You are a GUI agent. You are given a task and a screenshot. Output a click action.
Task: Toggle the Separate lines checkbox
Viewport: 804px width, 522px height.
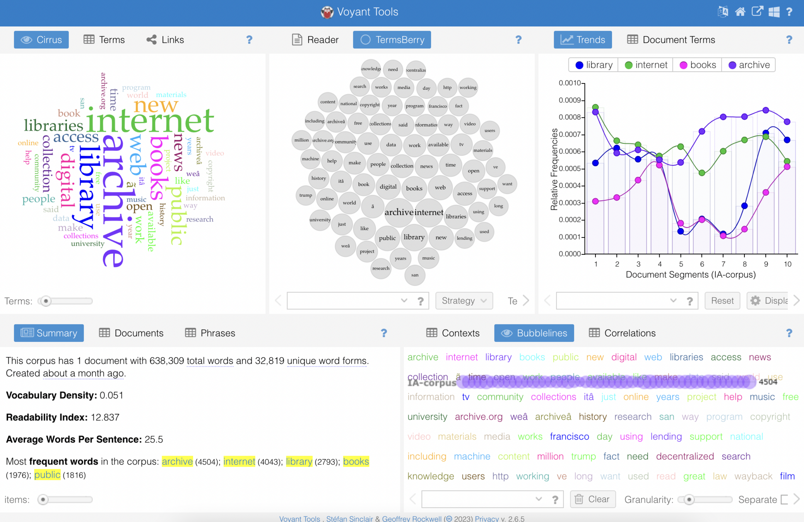point(784,500)
